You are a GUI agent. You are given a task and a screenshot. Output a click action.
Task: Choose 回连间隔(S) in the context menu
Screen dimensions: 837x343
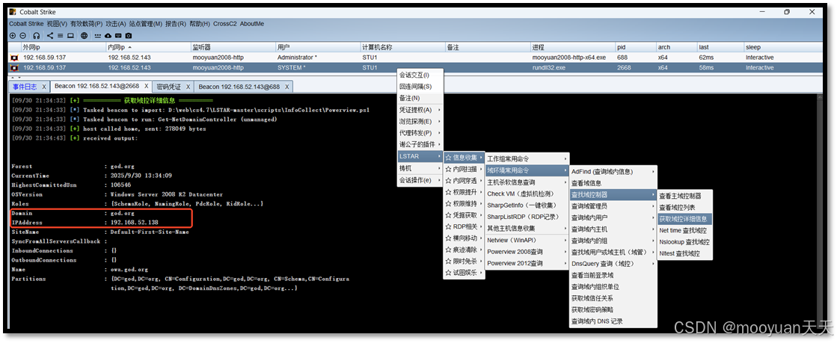pos(420,87)
